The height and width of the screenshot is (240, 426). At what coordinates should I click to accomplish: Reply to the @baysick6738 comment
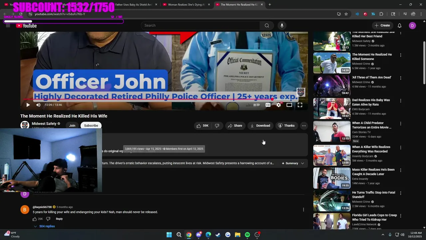(x=59, y=219)
